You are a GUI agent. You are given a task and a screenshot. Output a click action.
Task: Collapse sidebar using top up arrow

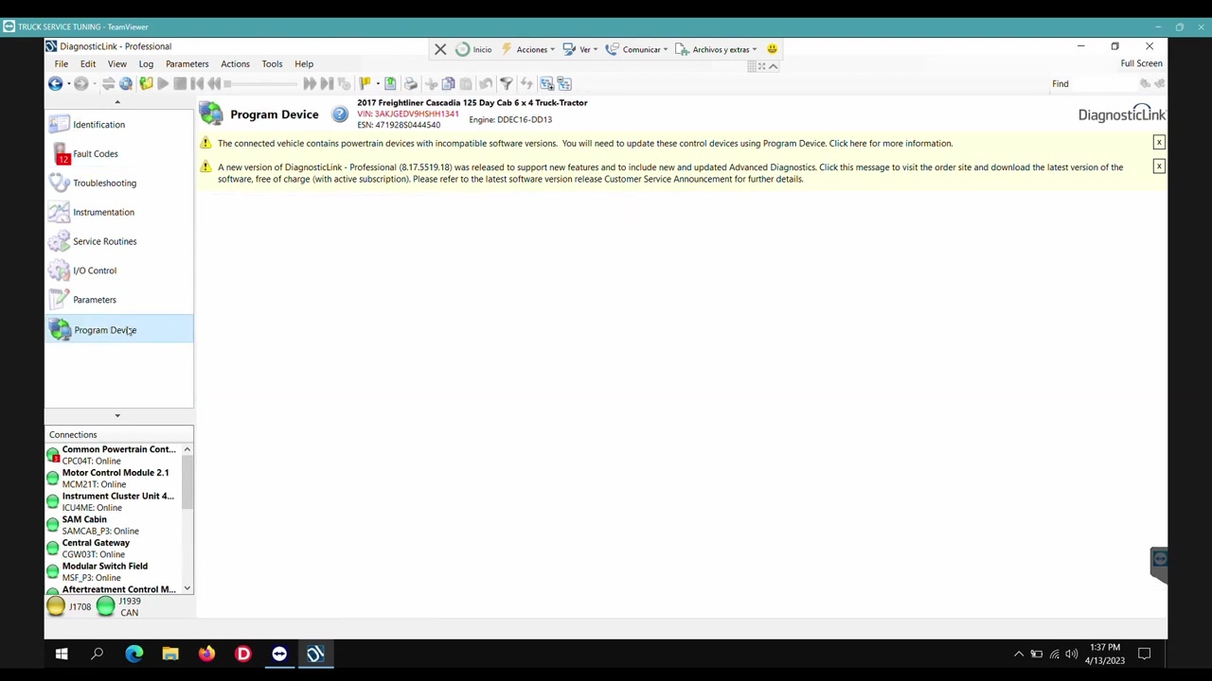click(x=117, y=102)
